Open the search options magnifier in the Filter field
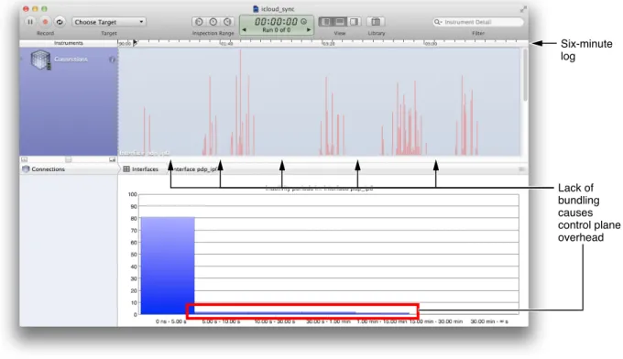The width and height of the screenshot is (623, 359). coord(438,22)
